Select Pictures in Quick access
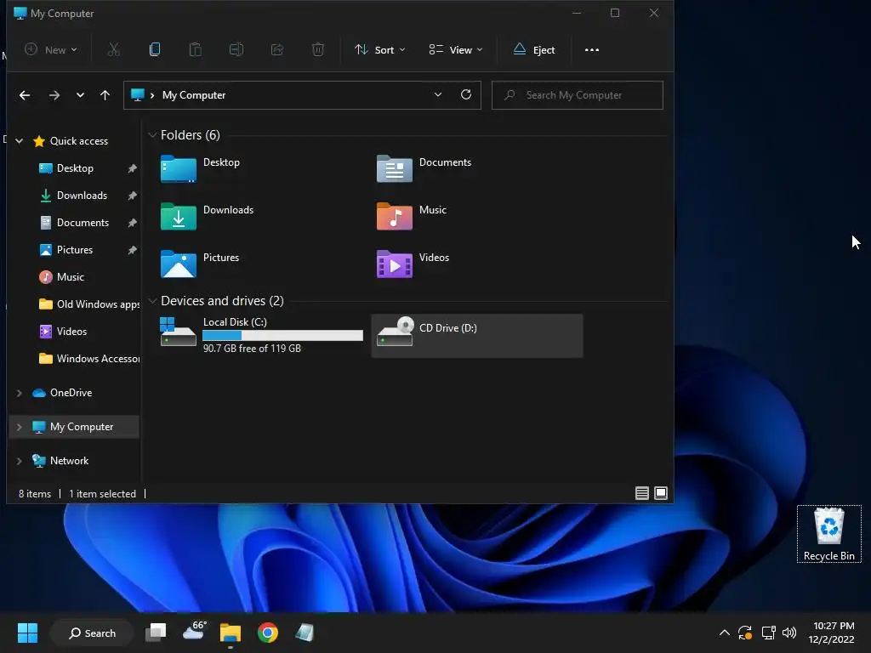This screenshot has height=653, width=871. pyautogui.click(x=75, y=250)
